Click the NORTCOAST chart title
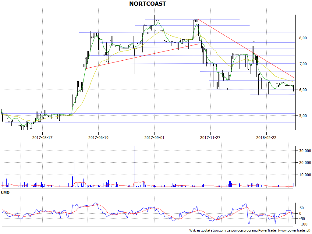Viewport: 312px width, 234px height. 147,4
